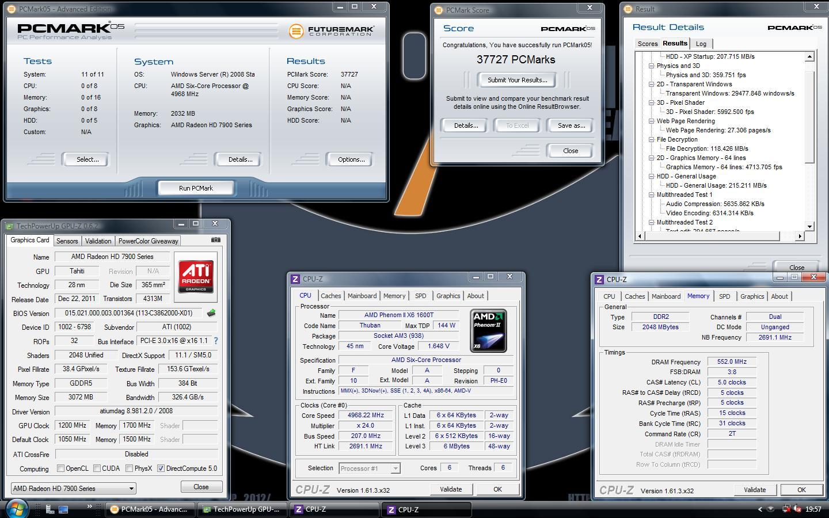Click the horizontal scrollbar thumb in Result Details
The width and height of the screenshot is (829, 518).
point(712,236)
